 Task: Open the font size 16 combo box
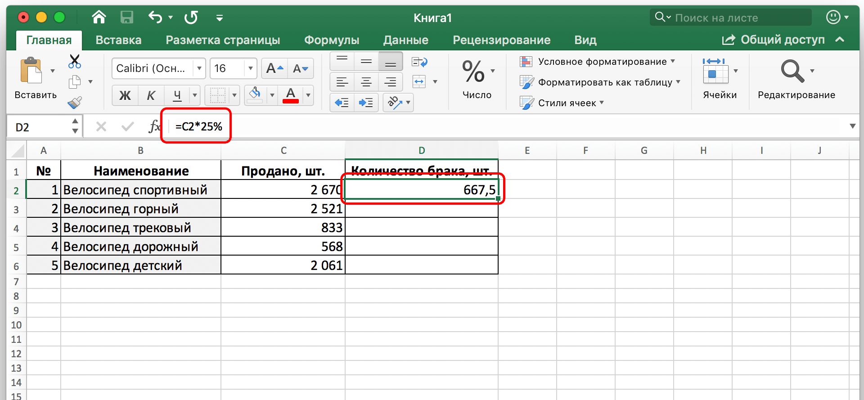(x=233, y=68)
